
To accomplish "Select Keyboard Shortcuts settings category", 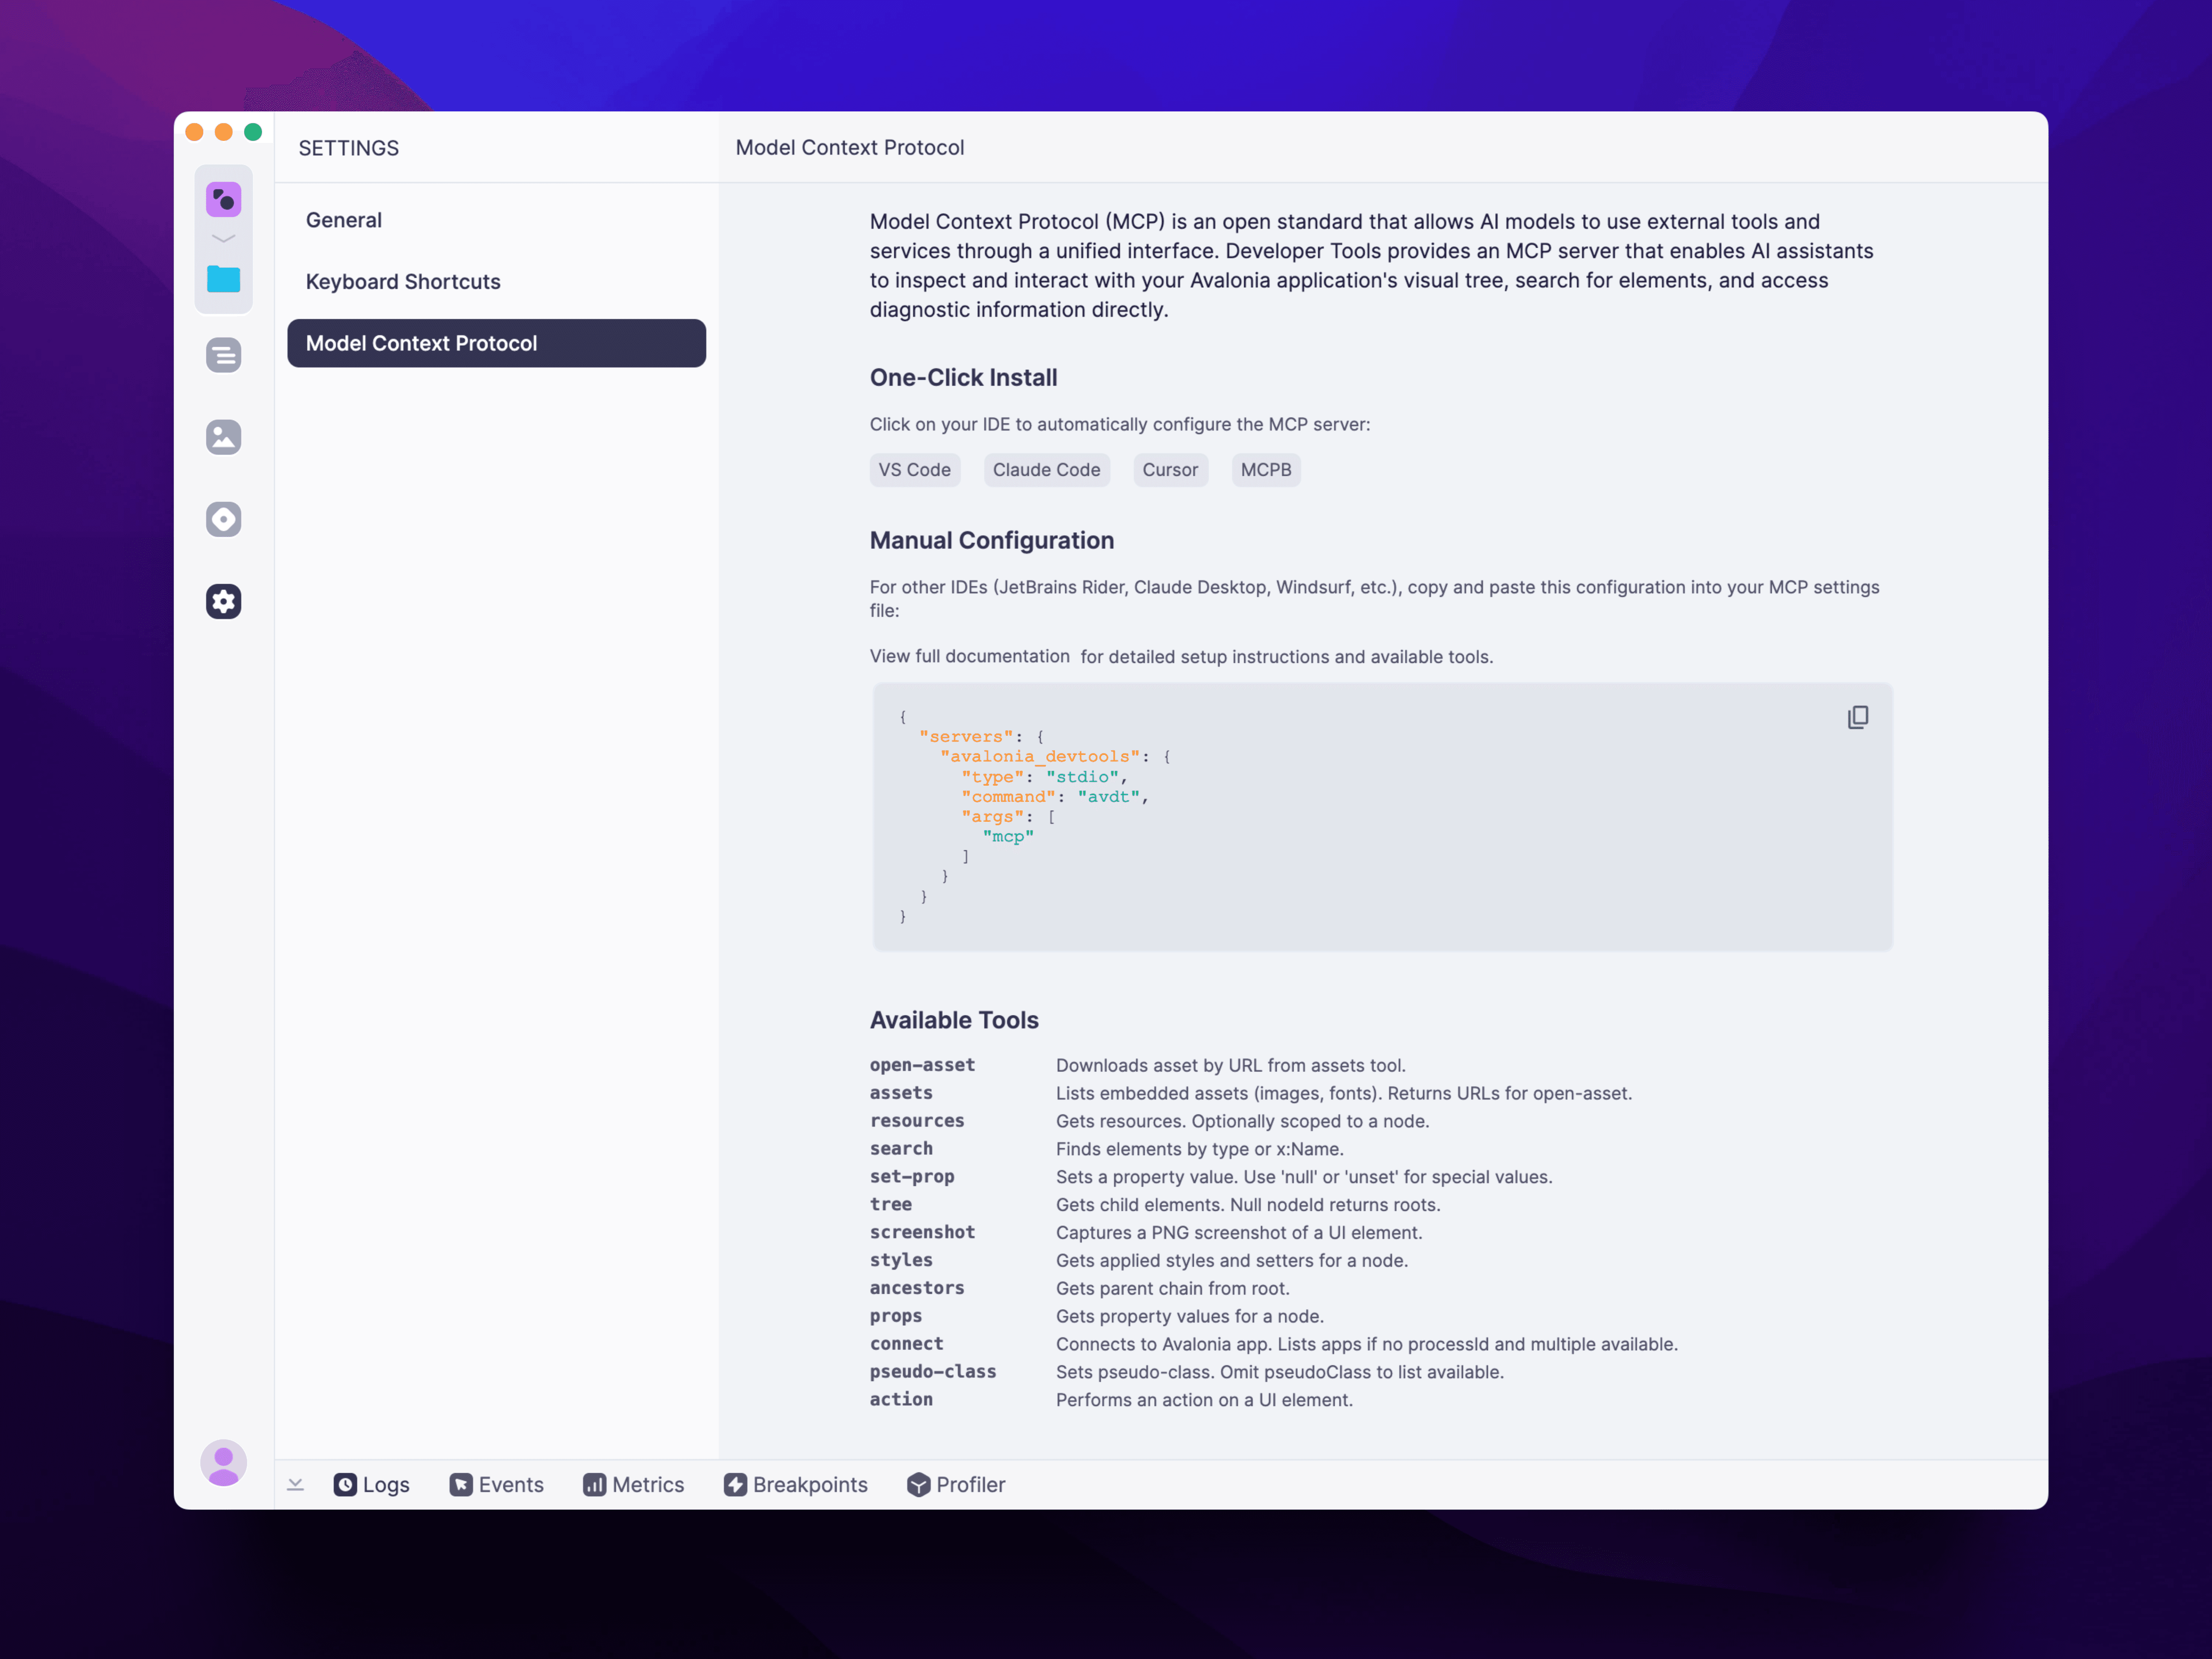I will (403, 282).
